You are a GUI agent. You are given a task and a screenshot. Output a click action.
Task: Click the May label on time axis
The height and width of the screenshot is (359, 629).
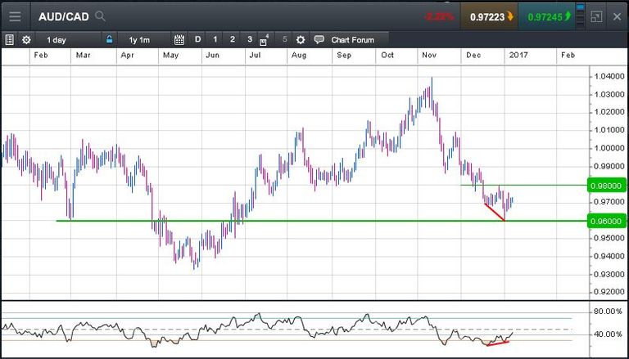pyautogui.click(x=170, y=56)
